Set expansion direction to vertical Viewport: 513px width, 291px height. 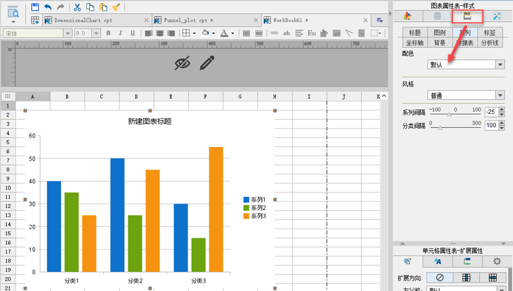466,277
